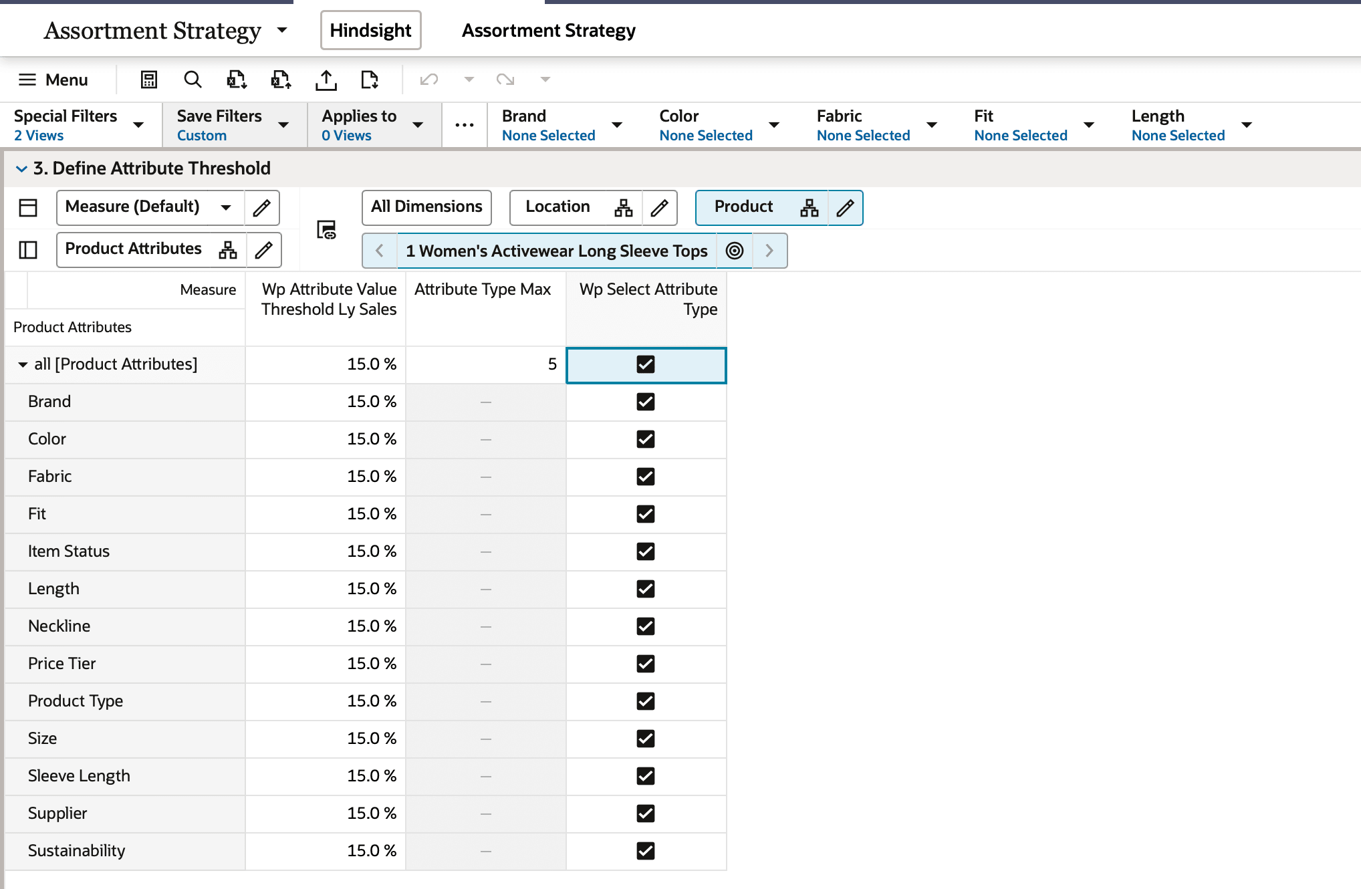The height and width of the screenshot is (889, 1361).
Task: Click the target icon beside Long Sleeve Tops
Action: point(734,251)
